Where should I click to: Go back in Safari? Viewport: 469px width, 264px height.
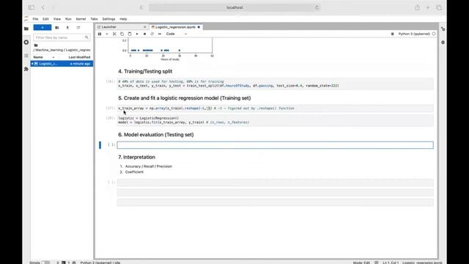point(43,7)
